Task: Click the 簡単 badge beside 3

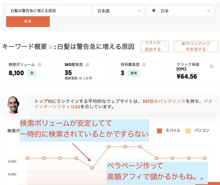Action: 134,73
